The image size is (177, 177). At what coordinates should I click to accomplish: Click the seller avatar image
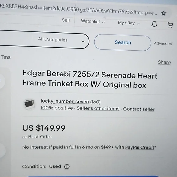(30, 104)
